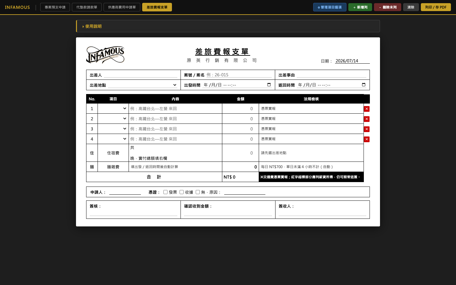Expand the 使用說明 section

point(228,26)
